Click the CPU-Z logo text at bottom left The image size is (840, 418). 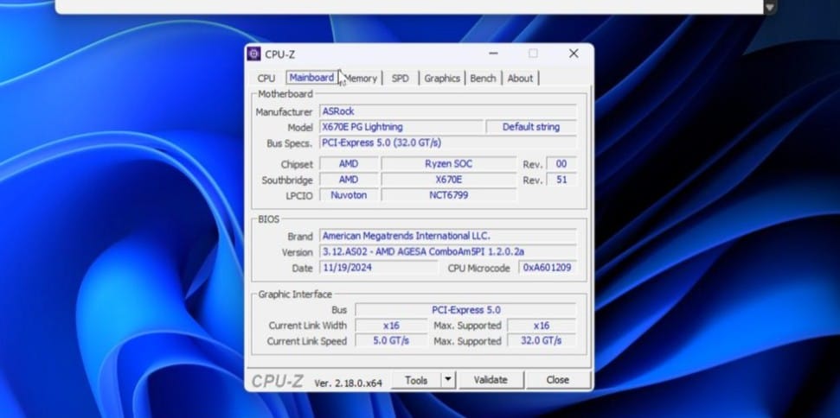pyautogui.click(x=278, y=381)
